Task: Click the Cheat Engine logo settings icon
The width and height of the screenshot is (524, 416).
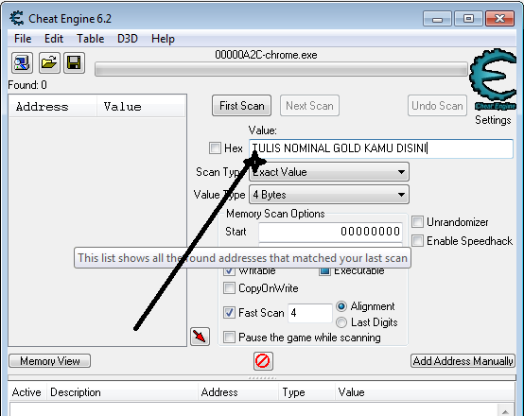Action: 493,78
